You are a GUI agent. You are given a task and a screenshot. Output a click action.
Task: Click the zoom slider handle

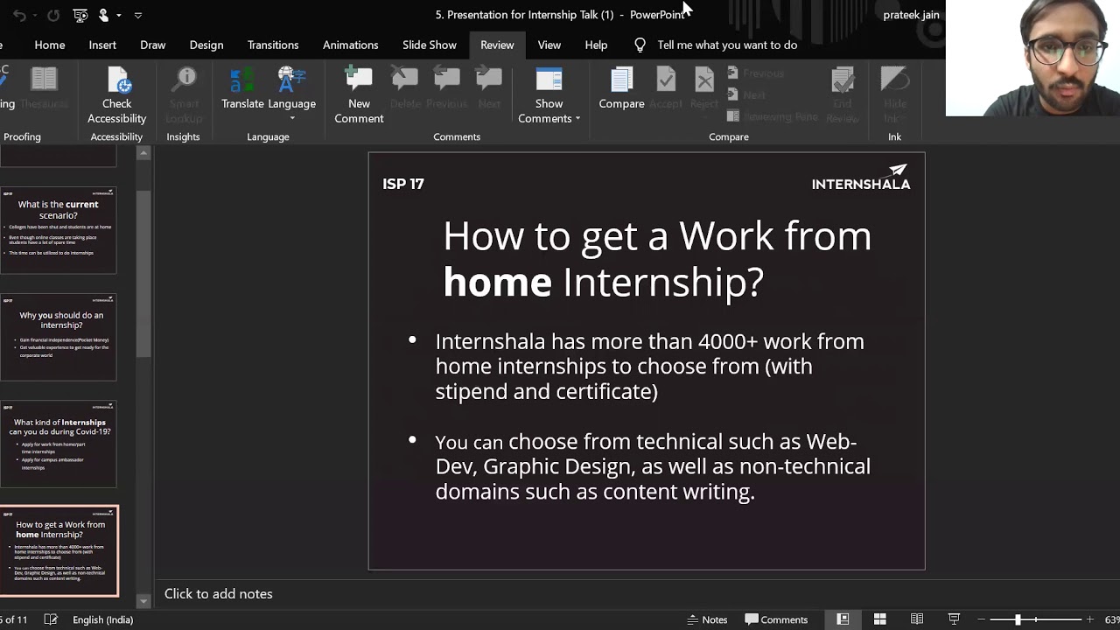(1018, 619)
